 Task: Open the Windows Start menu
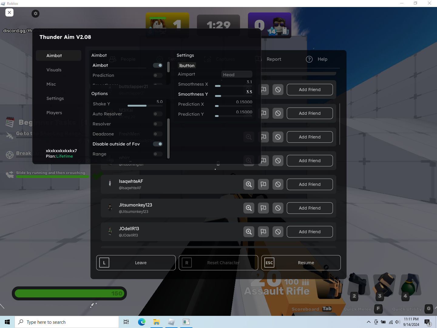point(7,322)
